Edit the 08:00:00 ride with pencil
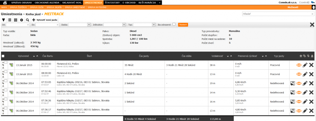Screen dimensions: 316x121 [x=305, y=74]
